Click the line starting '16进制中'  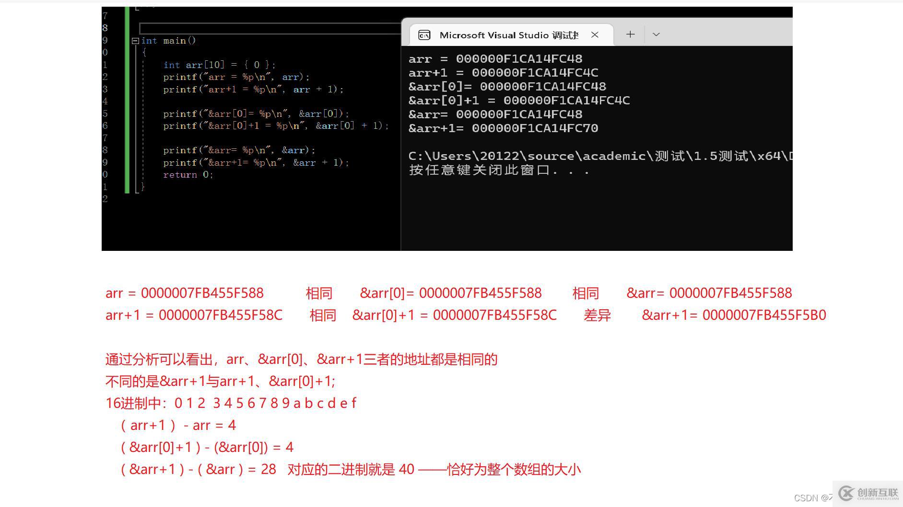coord(231,403)
